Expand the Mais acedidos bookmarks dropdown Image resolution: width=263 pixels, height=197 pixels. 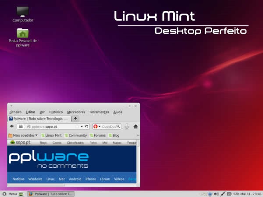[23, 135]
